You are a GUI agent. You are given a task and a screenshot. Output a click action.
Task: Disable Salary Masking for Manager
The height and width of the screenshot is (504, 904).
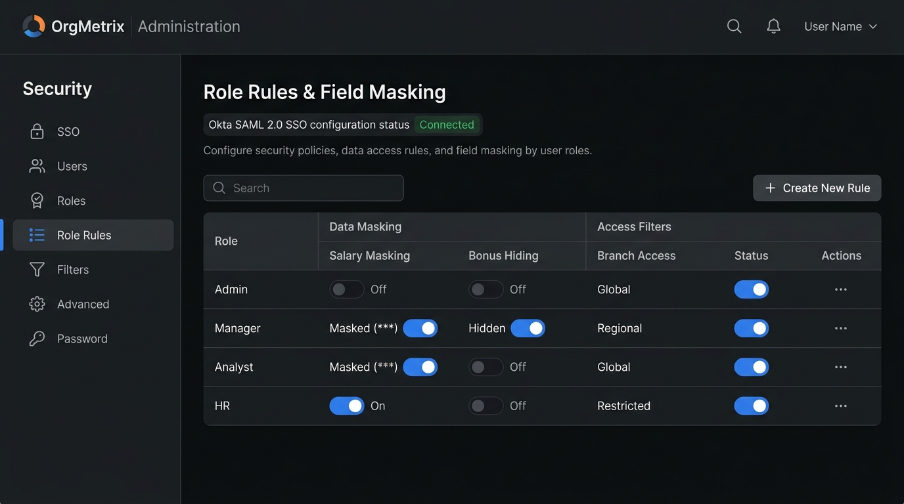point(420,328)
